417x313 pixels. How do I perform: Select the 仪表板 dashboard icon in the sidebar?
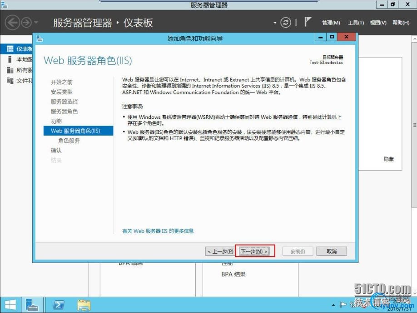[x=10, y=49]
